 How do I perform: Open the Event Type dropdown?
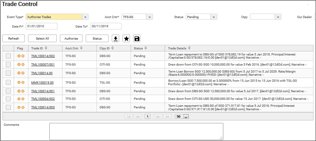[85, 17]
